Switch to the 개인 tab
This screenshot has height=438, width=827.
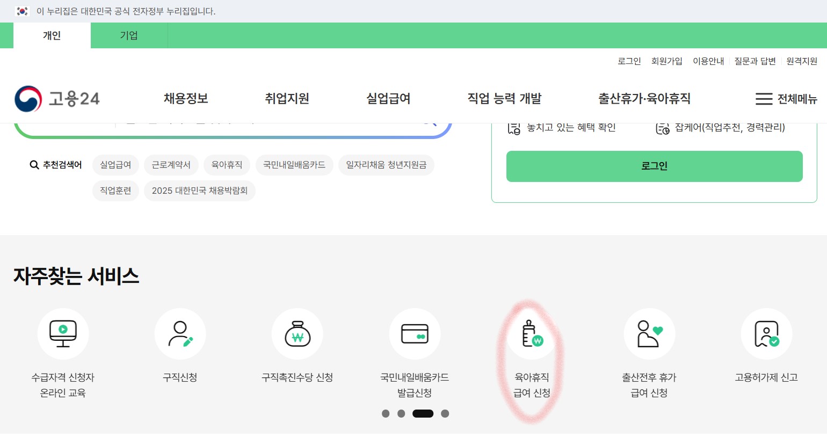tap(52, 35)
